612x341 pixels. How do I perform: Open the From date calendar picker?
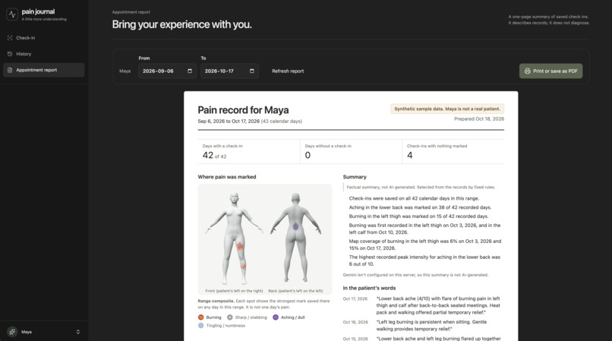point(190,71)
